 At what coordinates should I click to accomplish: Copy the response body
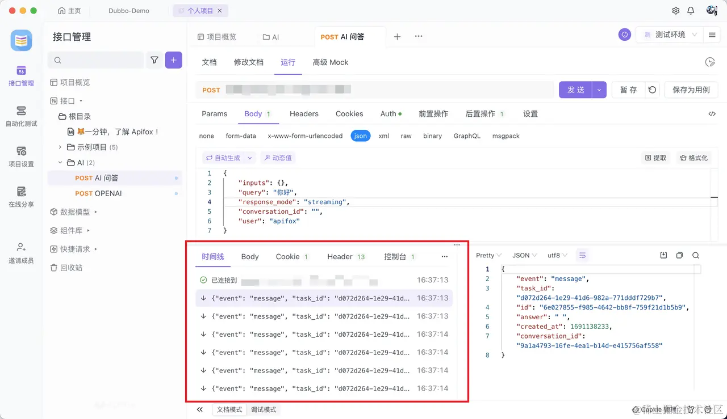679,256
